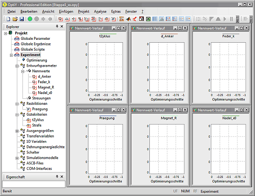Maximize the tZyklus Nennwert-Verlauf window
Image resolution: width=255 pixels, height=196 pixels.
pos(119,29)
